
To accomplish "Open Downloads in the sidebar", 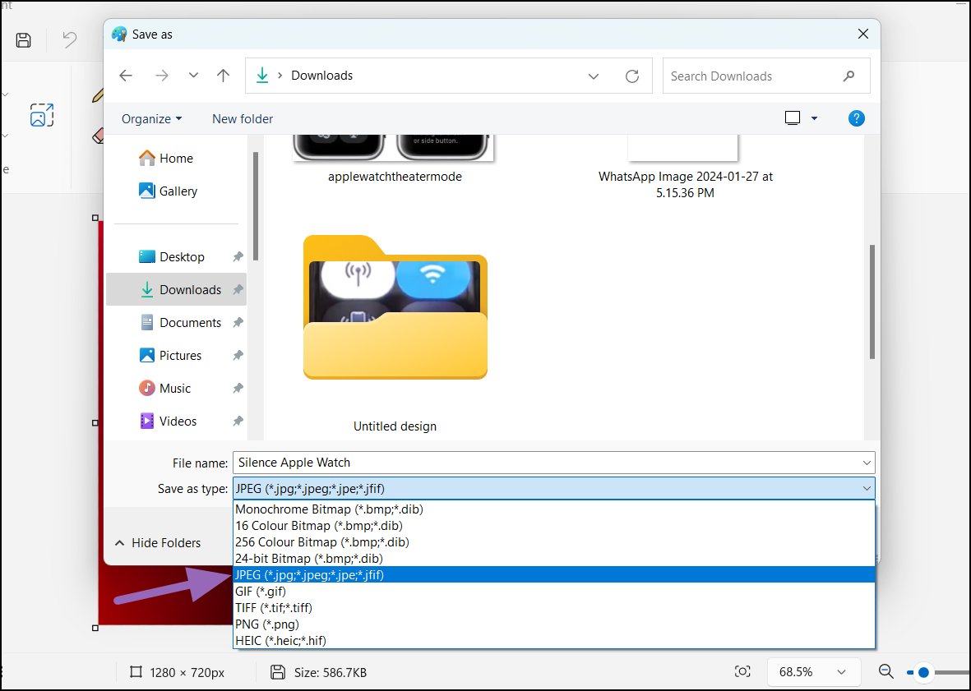I will [177, 289].
